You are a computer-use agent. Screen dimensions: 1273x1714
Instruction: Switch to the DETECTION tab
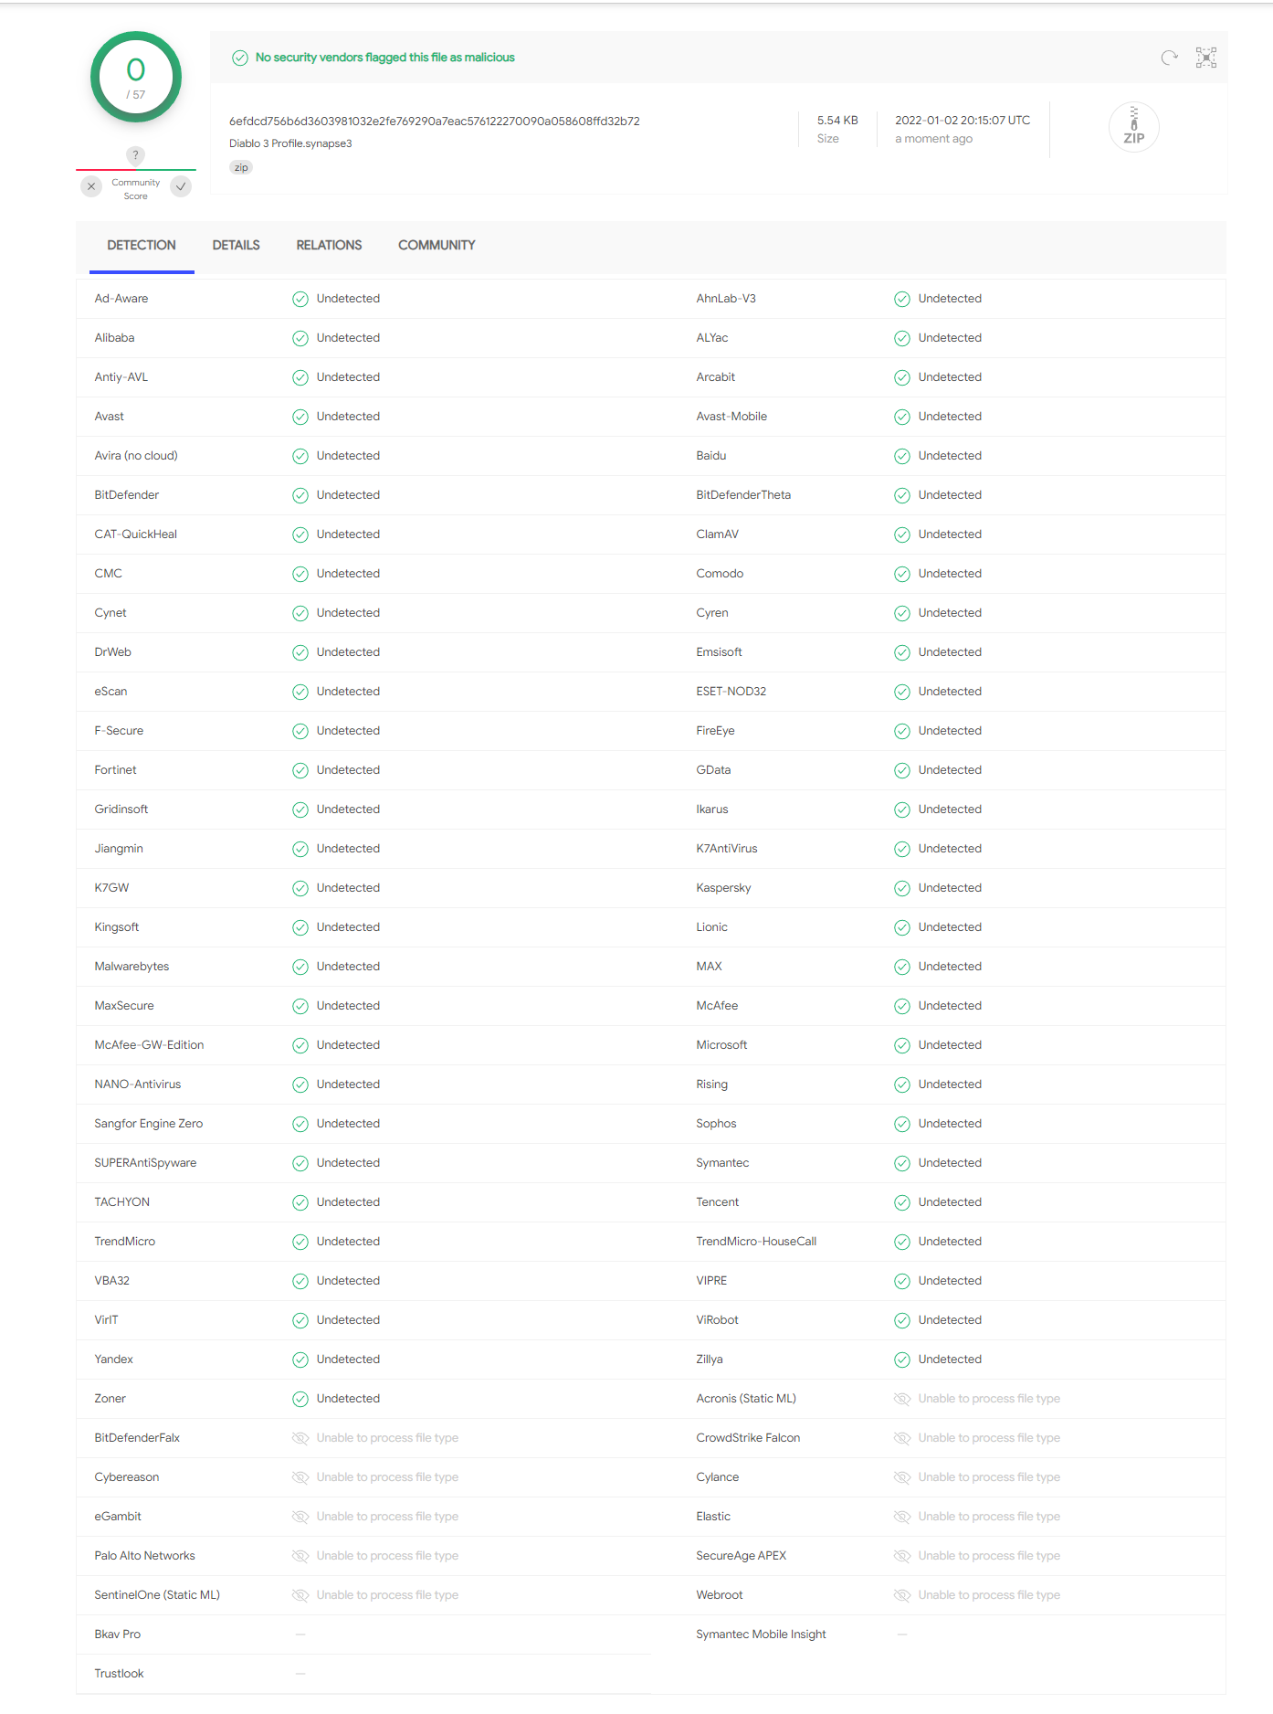pos(142,245)
